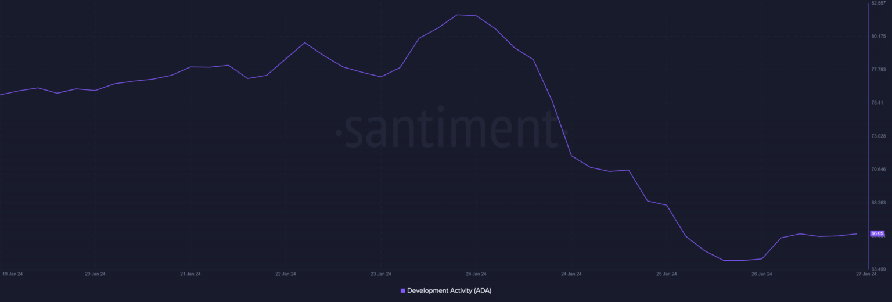Click the 75.41 y-axis label
Screen dimensions: 892x302
877,103
